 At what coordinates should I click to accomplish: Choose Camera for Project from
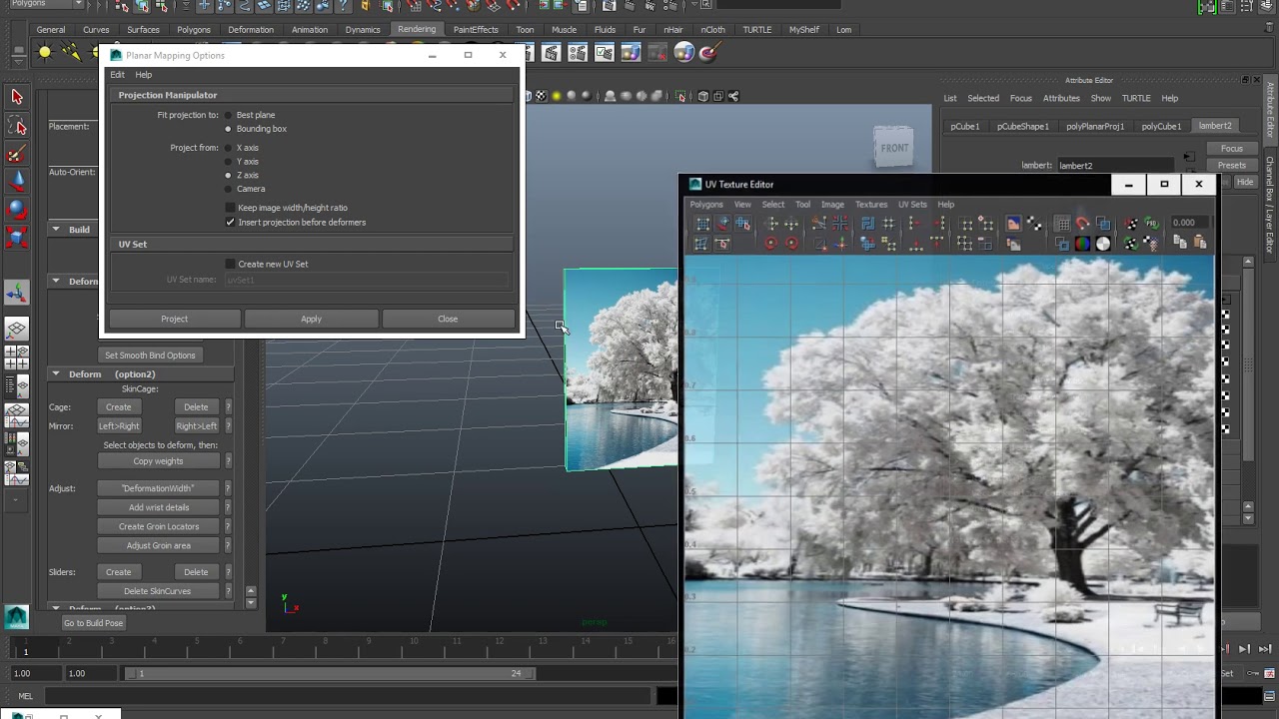coord(228,189)
